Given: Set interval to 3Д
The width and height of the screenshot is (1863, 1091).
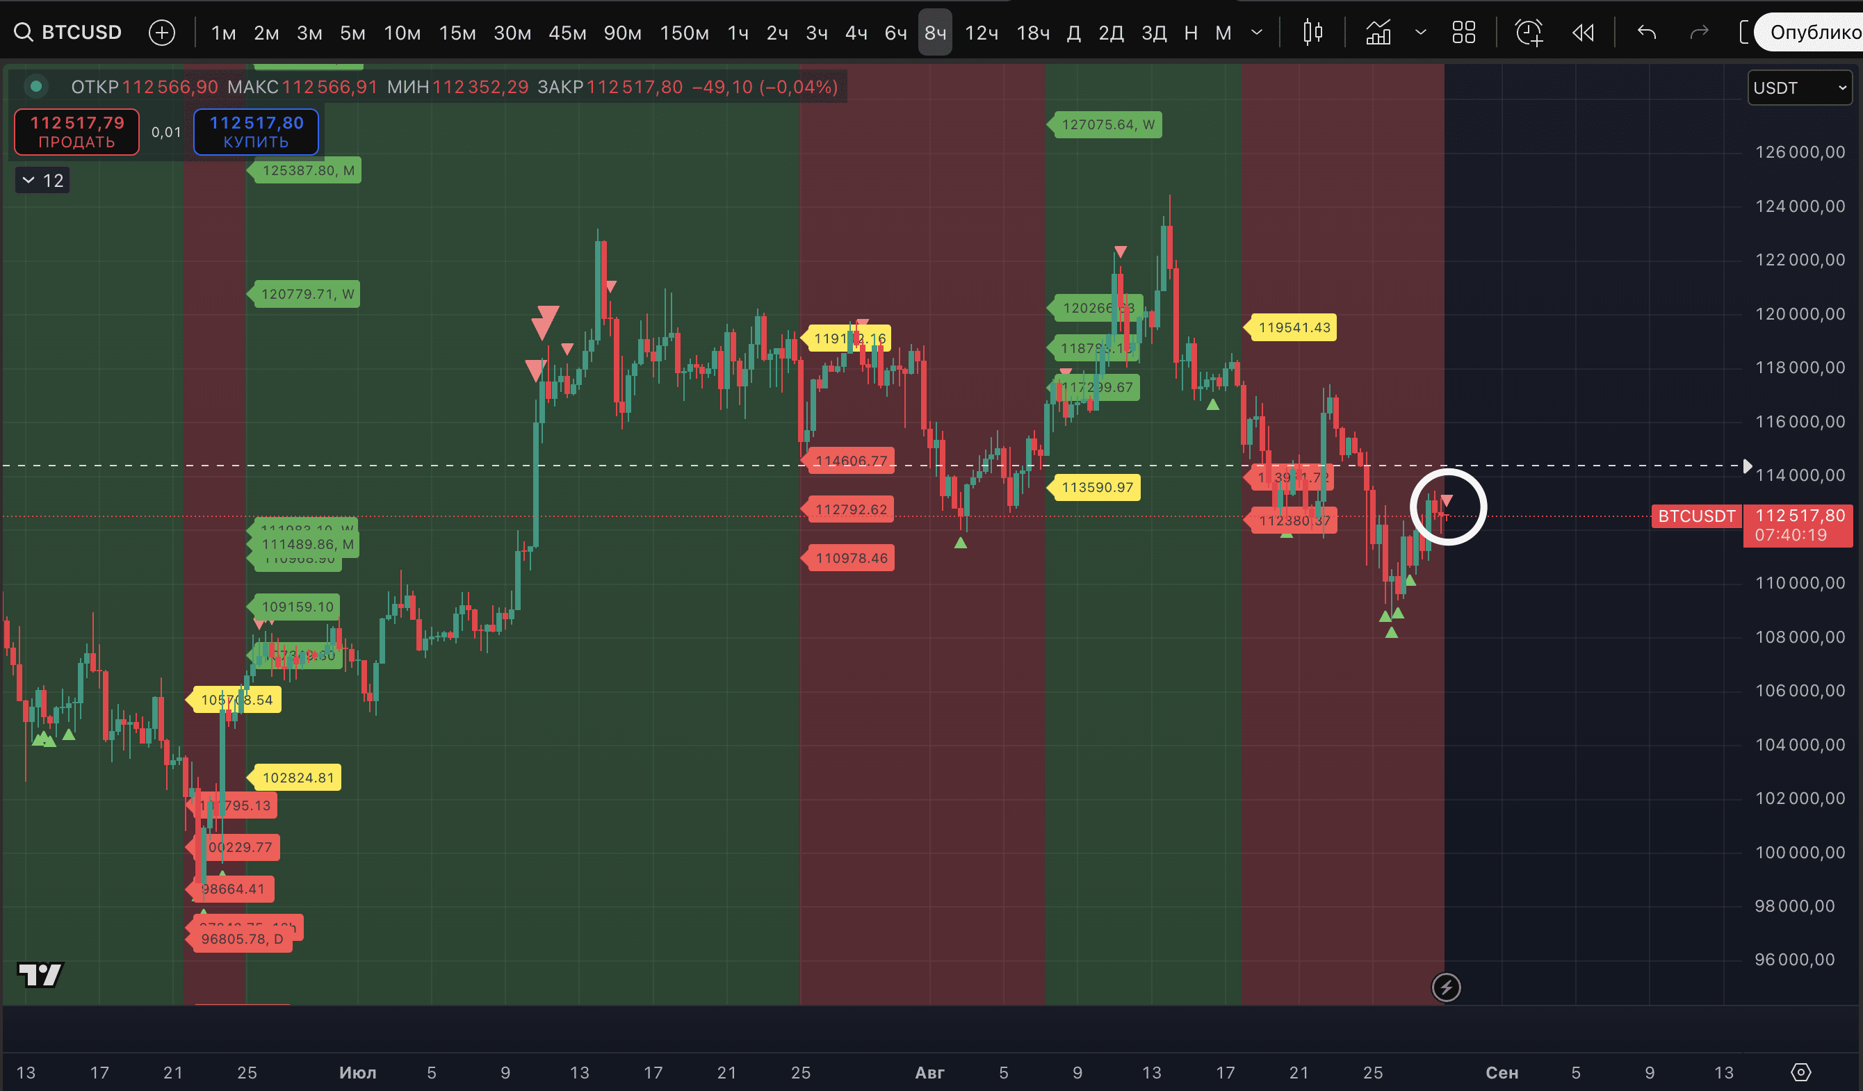Looking at the screenshot, I should [x=1154, y=33].
